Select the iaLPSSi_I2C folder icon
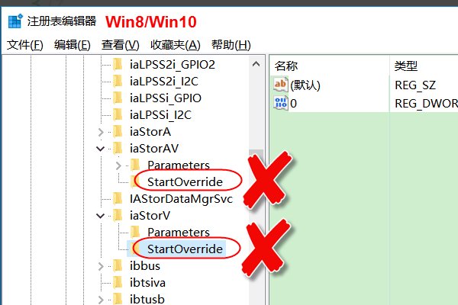 118,114
